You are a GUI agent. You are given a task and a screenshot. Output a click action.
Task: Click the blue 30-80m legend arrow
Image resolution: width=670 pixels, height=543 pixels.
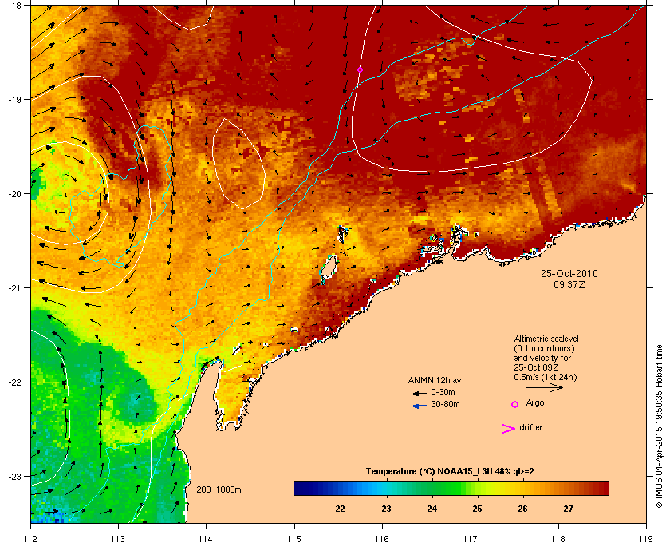(420, 406)
